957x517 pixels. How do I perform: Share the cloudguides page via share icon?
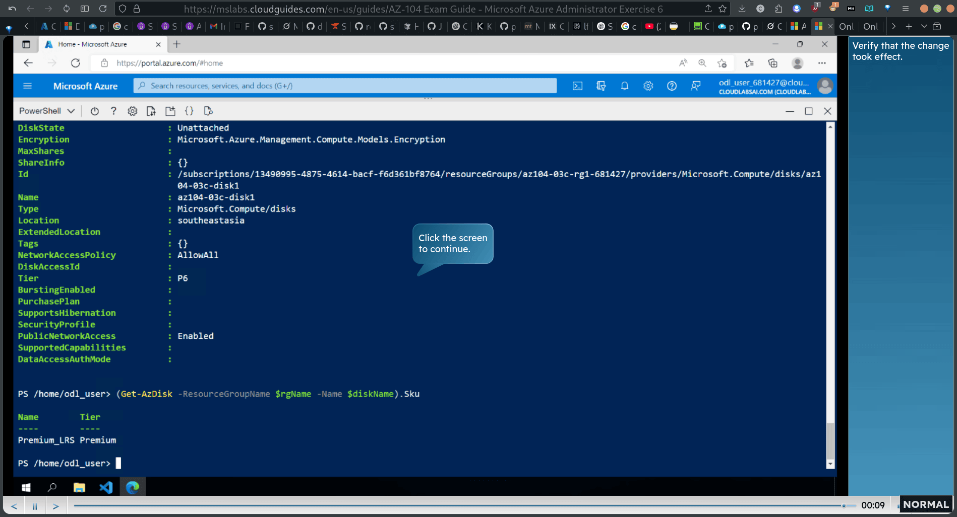[x=708, y=9]
